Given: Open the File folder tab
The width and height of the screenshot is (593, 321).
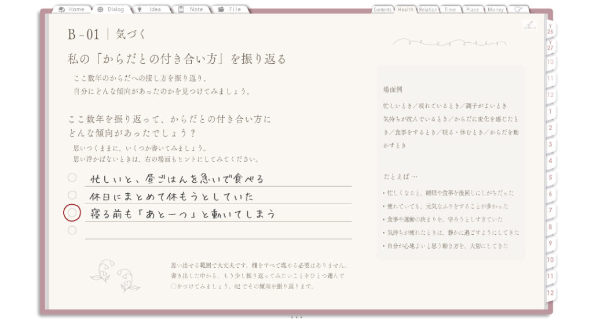Looking at the screenshot, I should pyautogui.click(x=230, y=9).
